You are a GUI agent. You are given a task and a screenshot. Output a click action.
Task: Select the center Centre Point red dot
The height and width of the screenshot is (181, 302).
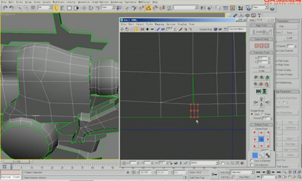[x=262, y=139]
